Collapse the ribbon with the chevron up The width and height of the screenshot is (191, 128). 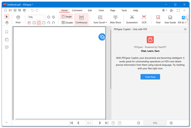[x=184, y=10]
